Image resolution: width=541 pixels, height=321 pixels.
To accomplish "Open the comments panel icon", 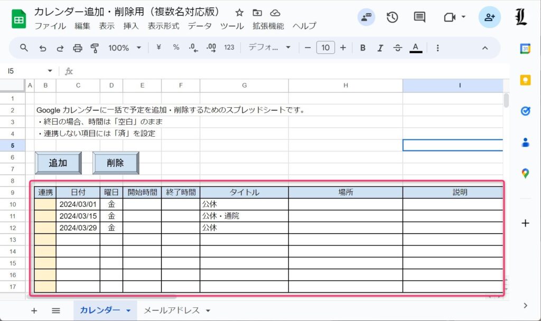I will click(419, 17).
